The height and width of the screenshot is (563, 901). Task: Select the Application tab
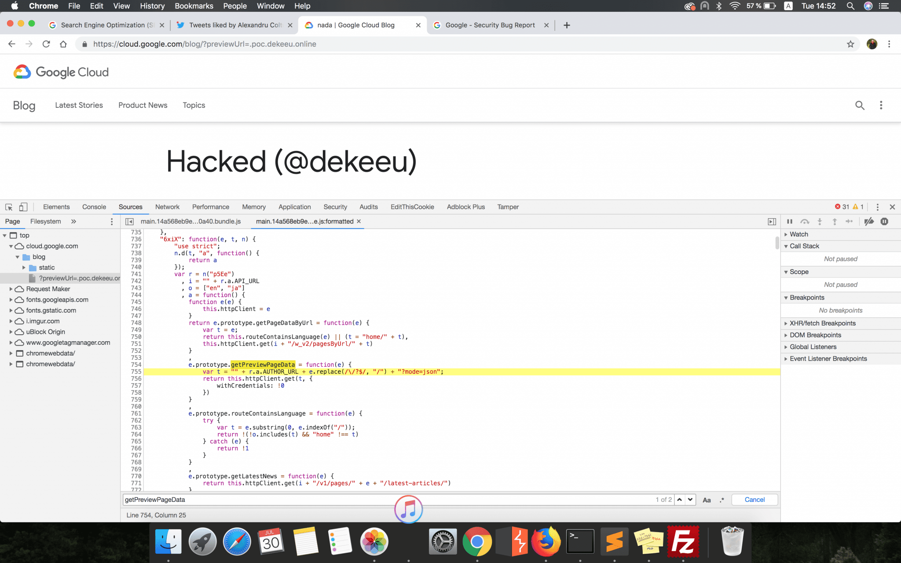pyautogui.click(x=294, y=207)
